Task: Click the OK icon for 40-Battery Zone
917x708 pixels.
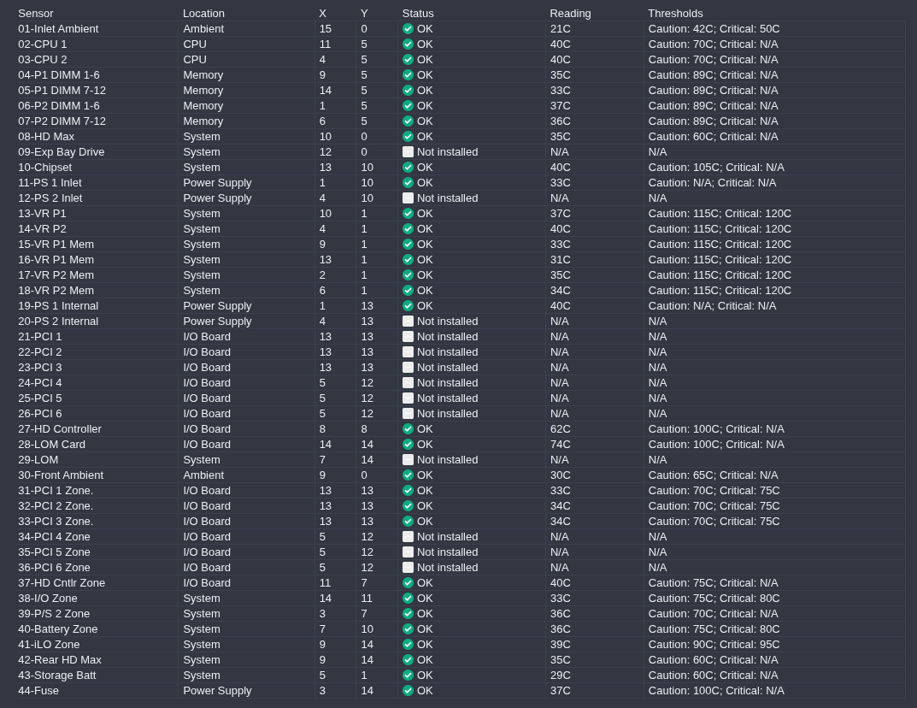Action: click(409, 629)
